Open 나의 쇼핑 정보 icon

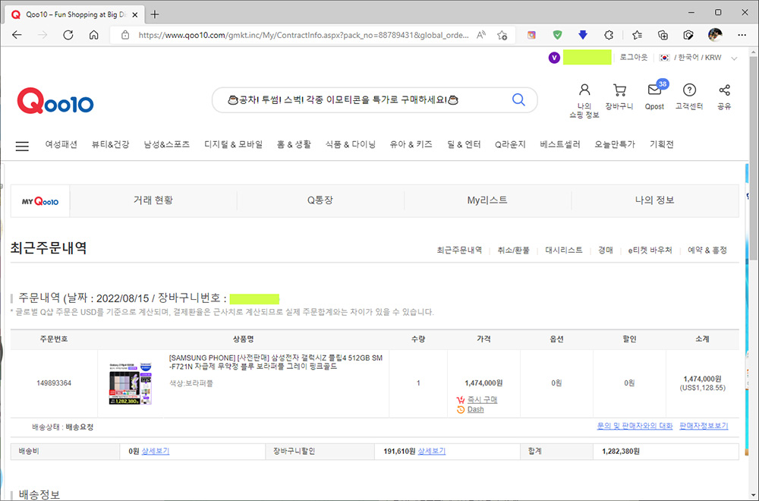[x=584, y=101]
